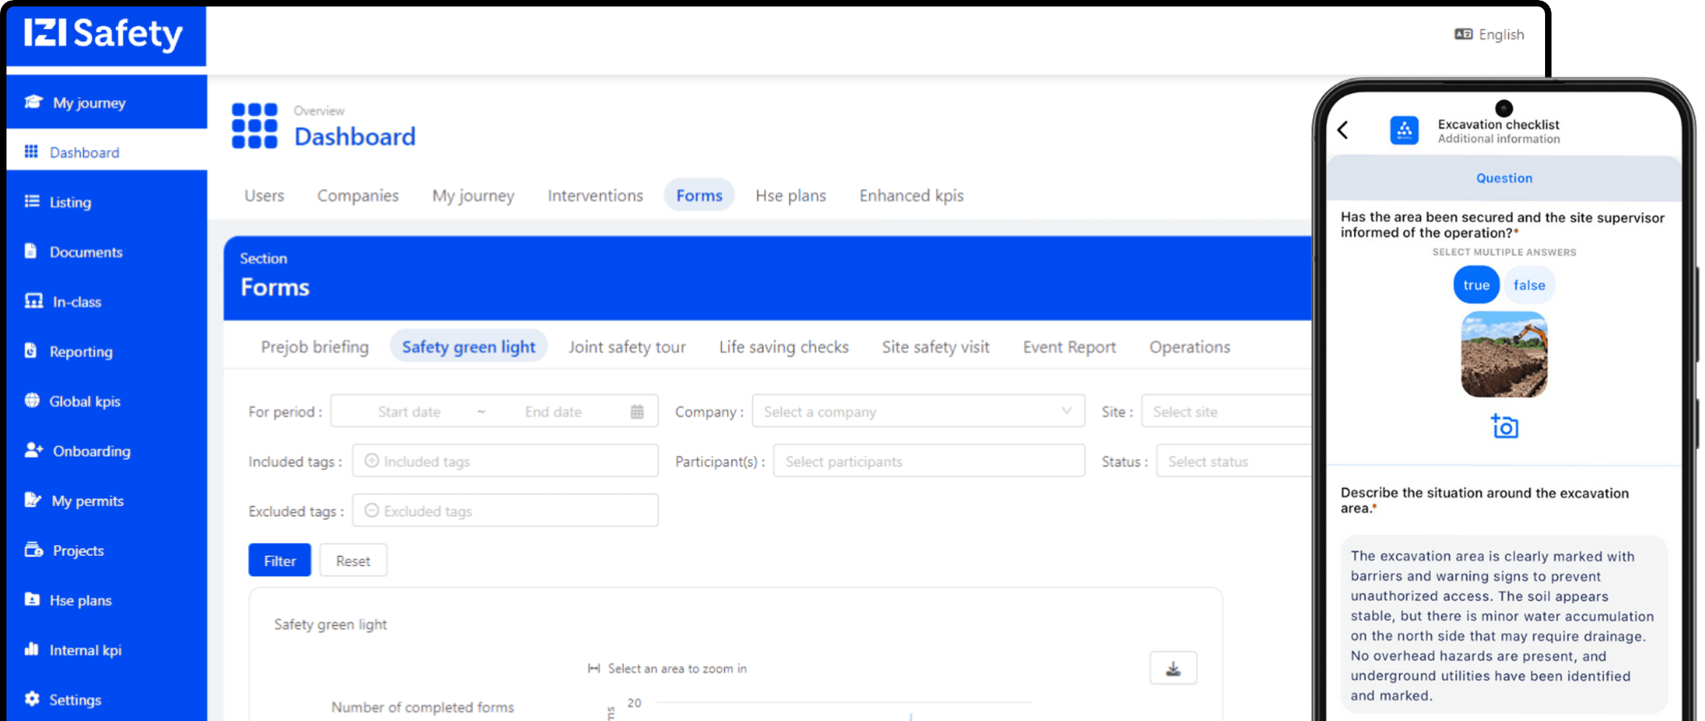Image resolution: width=1705 pixels, height=721 pixels.
Task: Open the Select status dropdown
Action: [1234, 461]
